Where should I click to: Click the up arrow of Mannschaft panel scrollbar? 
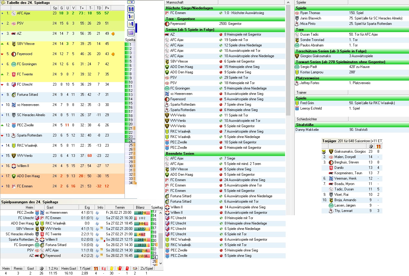click(288, 2)
